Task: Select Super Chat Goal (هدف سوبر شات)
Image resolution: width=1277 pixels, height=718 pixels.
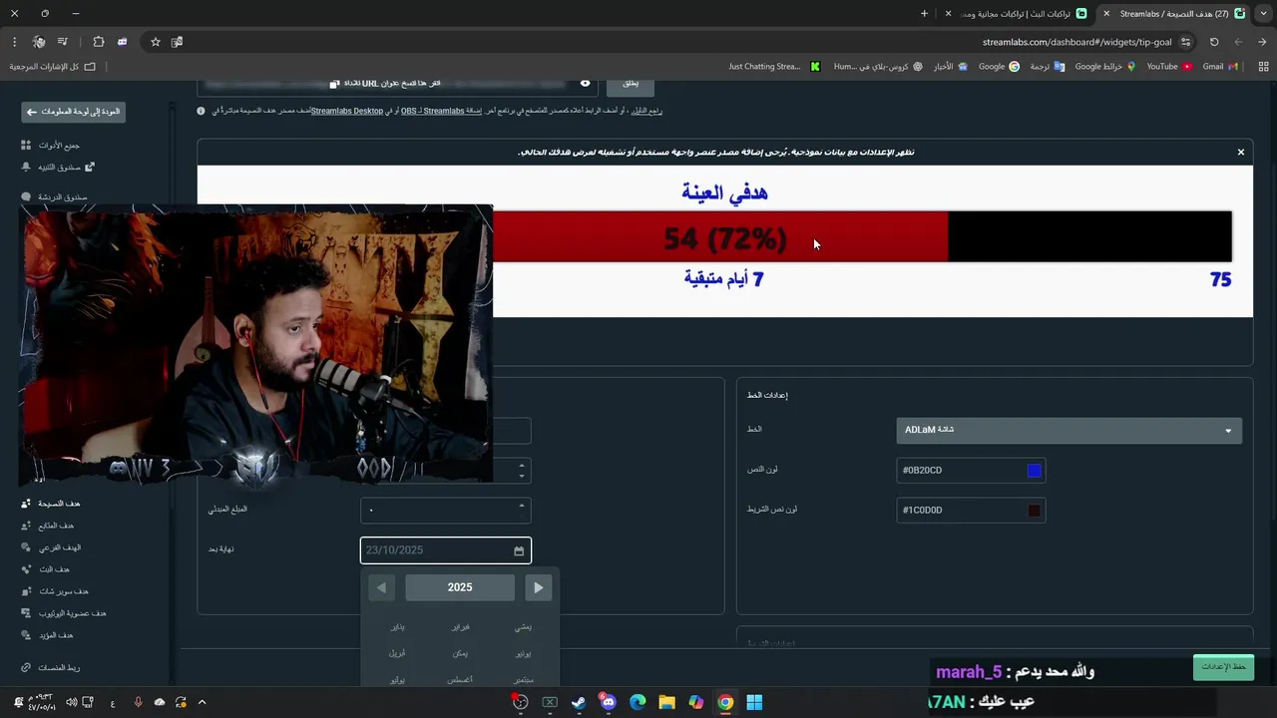Action: [x=56, y=591]
